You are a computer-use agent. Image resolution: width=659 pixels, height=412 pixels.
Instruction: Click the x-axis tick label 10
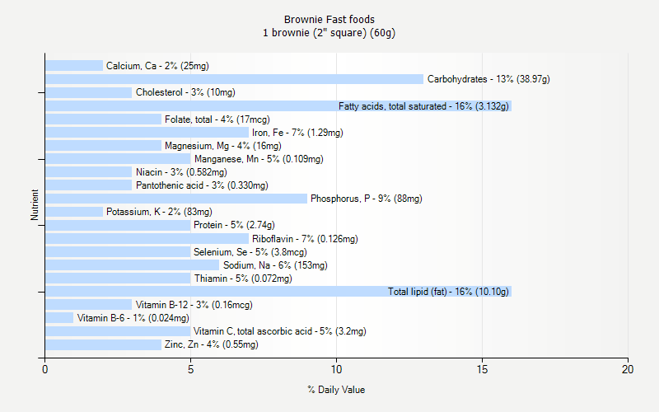pyautogui.click(x=336, y=369)
